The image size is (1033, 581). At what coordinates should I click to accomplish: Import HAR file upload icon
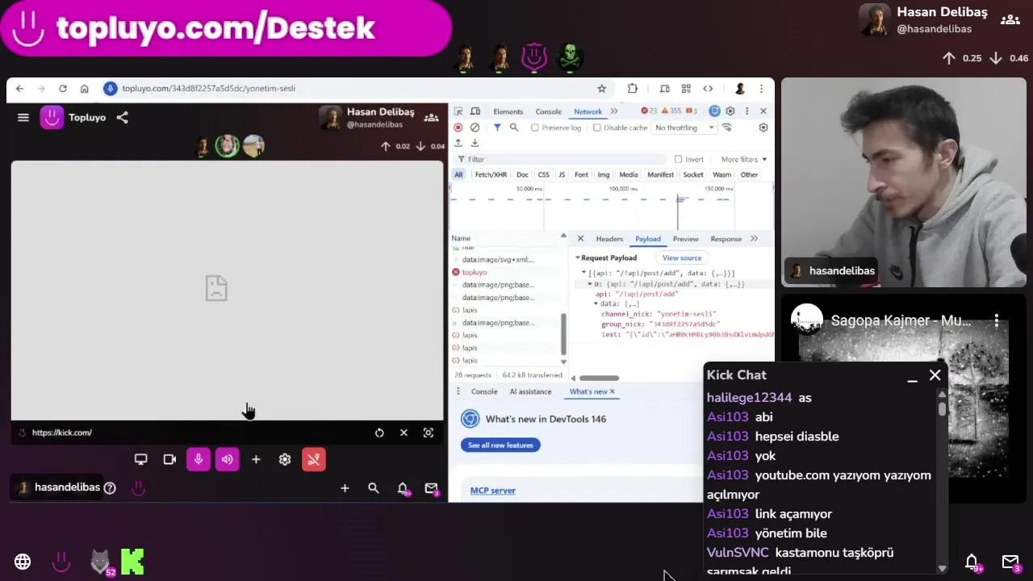458,143
